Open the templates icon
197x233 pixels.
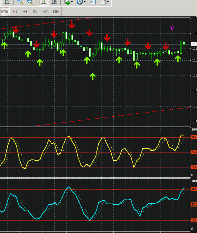coord(103,2)
